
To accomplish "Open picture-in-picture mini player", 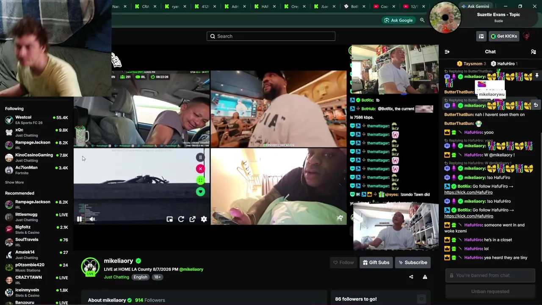I will tap(169, 219).
